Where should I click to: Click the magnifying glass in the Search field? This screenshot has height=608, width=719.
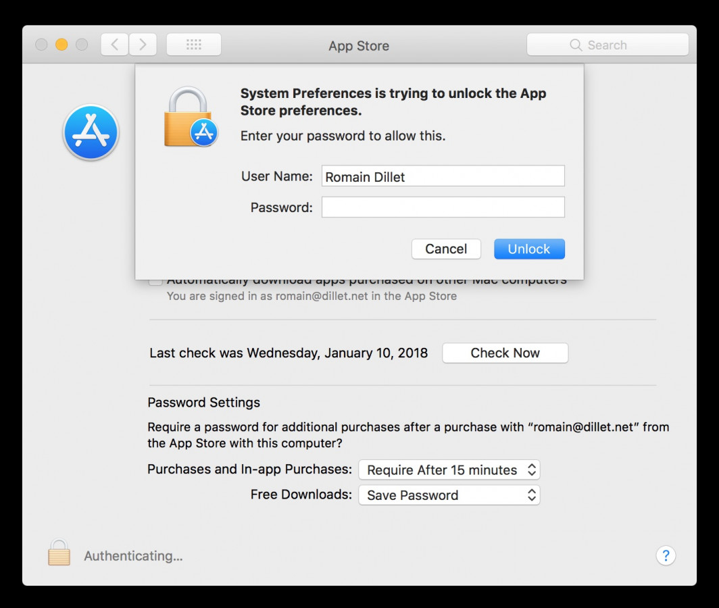click(576, 45)
